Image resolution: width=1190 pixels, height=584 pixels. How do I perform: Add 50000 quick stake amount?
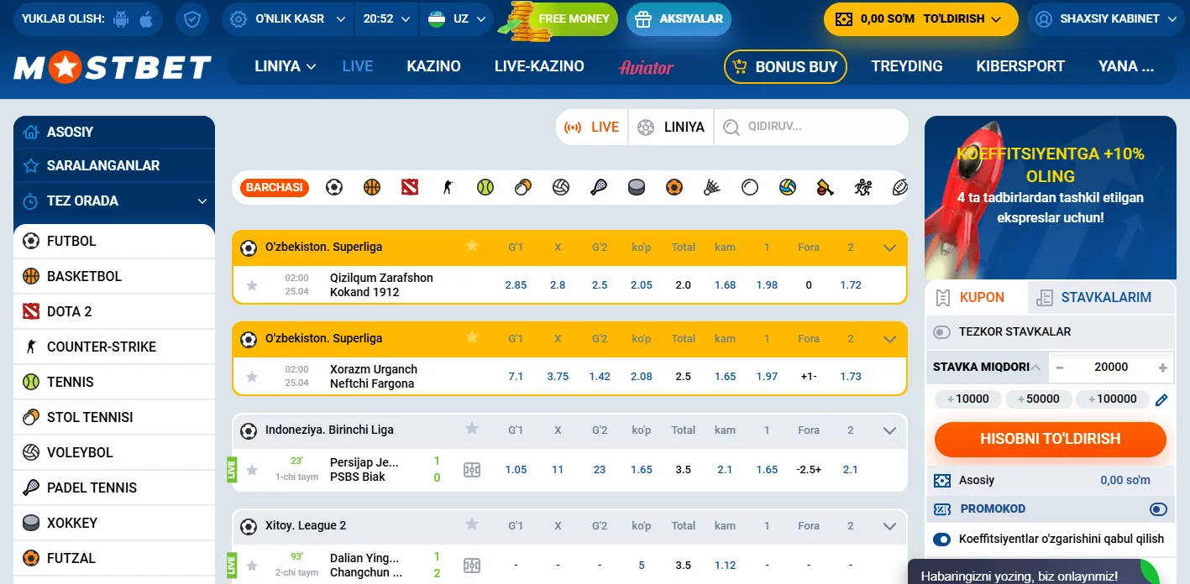[x=1037, y=399]
